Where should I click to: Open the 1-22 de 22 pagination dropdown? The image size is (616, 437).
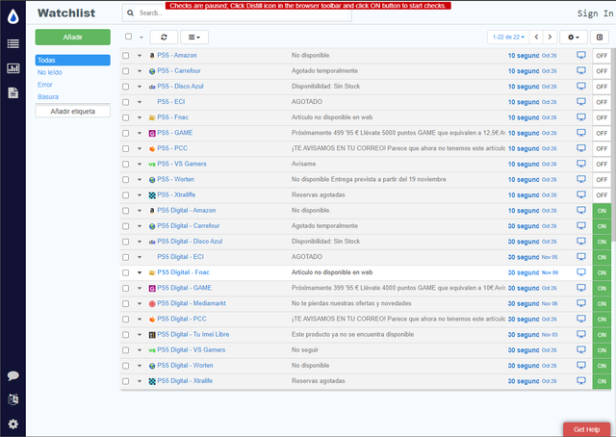coord(508,37)
